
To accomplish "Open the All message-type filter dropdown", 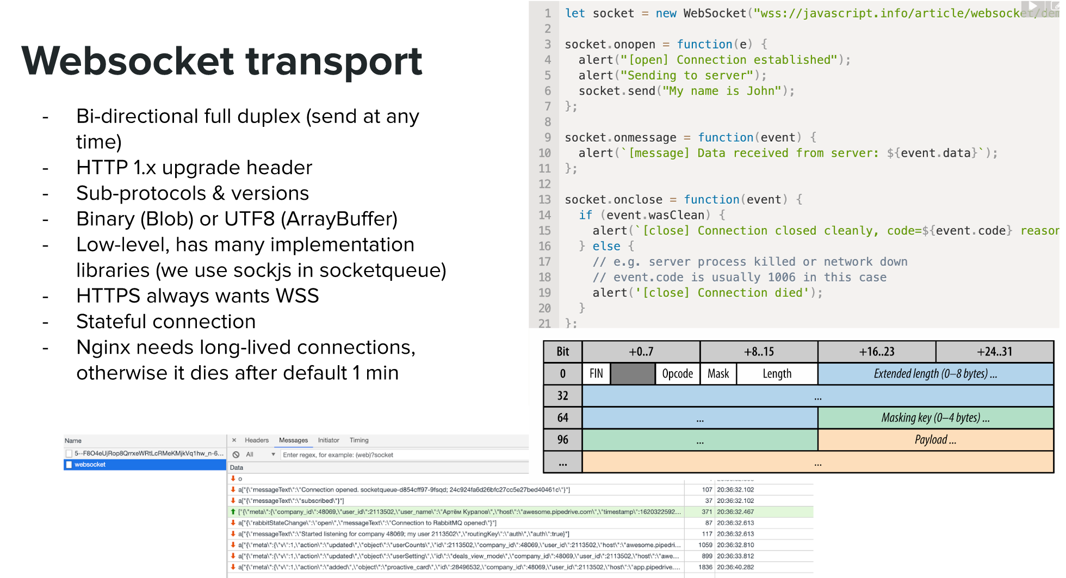I will pyautogui.click(x=261, y=454).
